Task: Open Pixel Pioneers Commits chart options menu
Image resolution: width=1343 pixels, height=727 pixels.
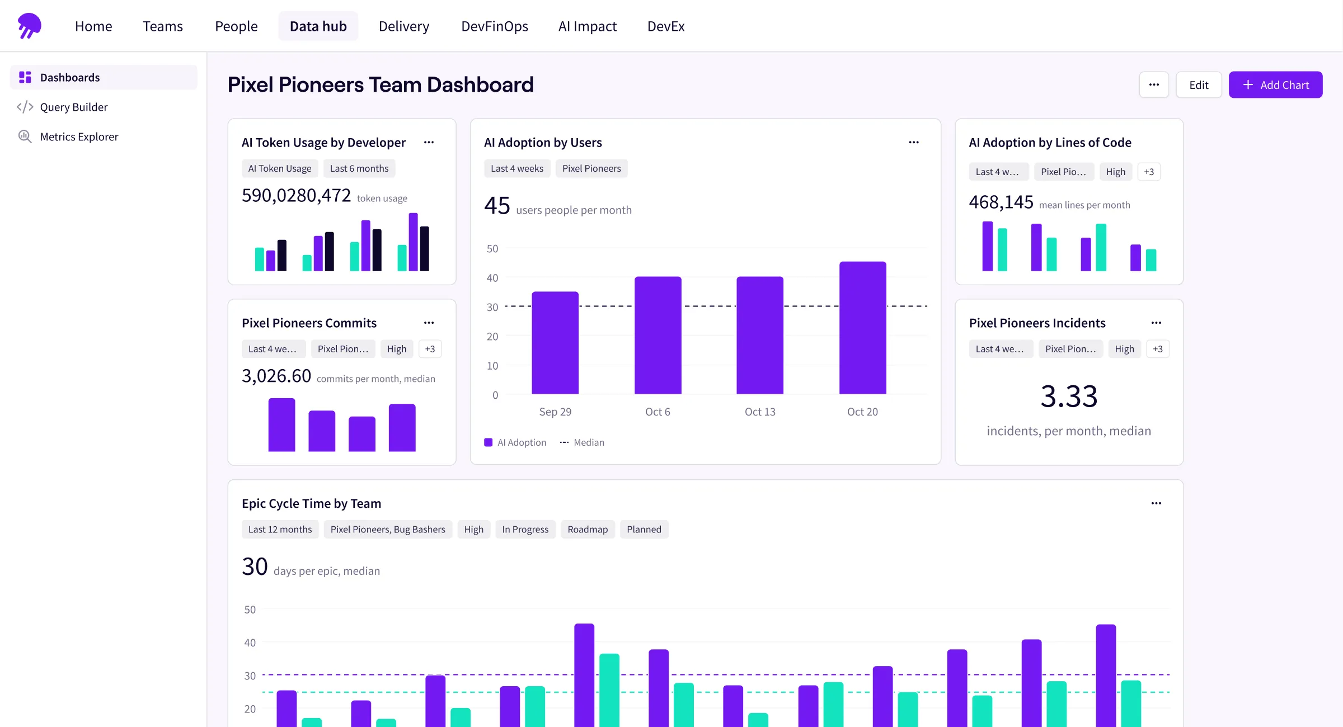Action: tap(429, 323)
